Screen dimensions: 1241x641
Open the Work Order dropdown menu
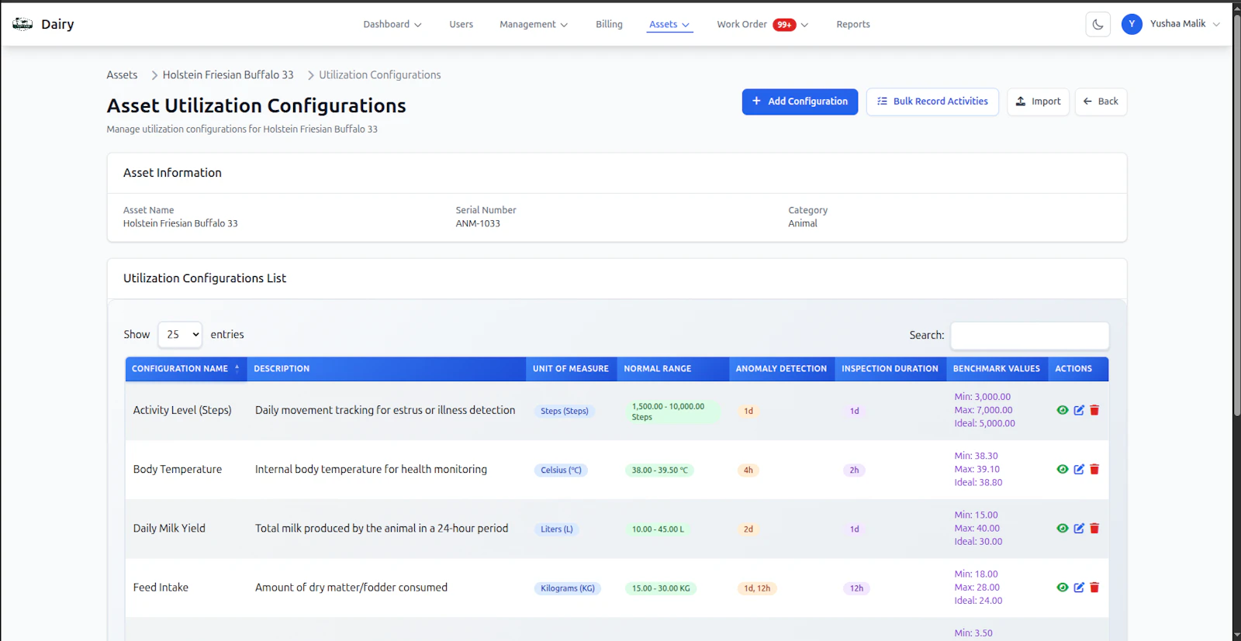pos(762,24)
